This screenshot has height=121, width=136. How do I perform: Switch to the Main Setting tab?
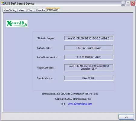coord(10,10)
